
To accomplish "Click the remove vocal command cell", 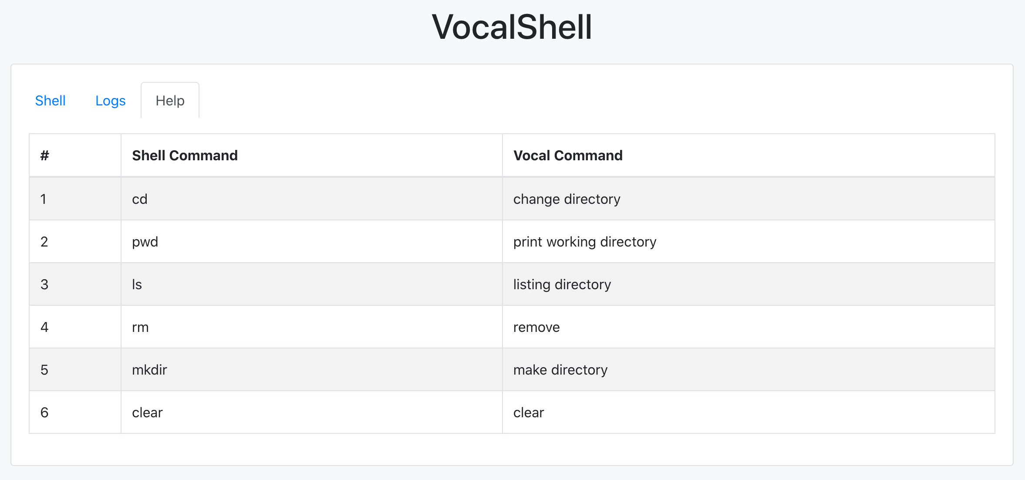I will coord(536,327).
